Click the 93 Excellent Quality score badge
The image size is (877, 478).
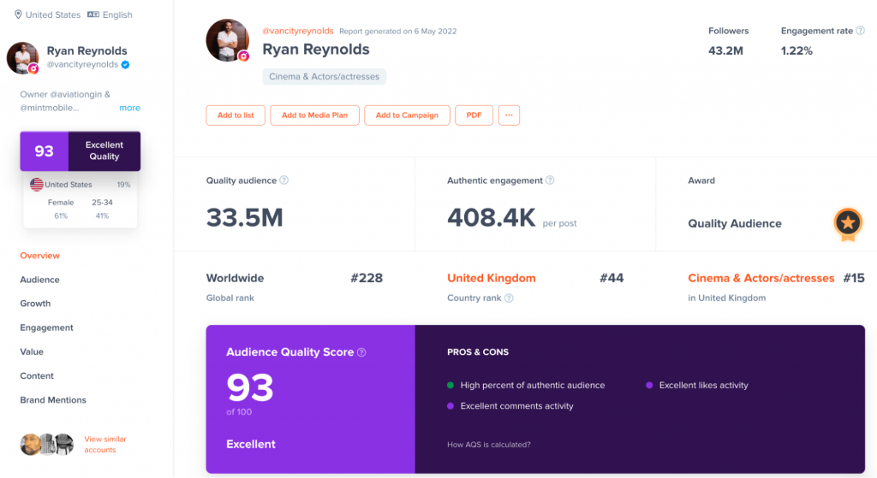click(x=80, y=150)
